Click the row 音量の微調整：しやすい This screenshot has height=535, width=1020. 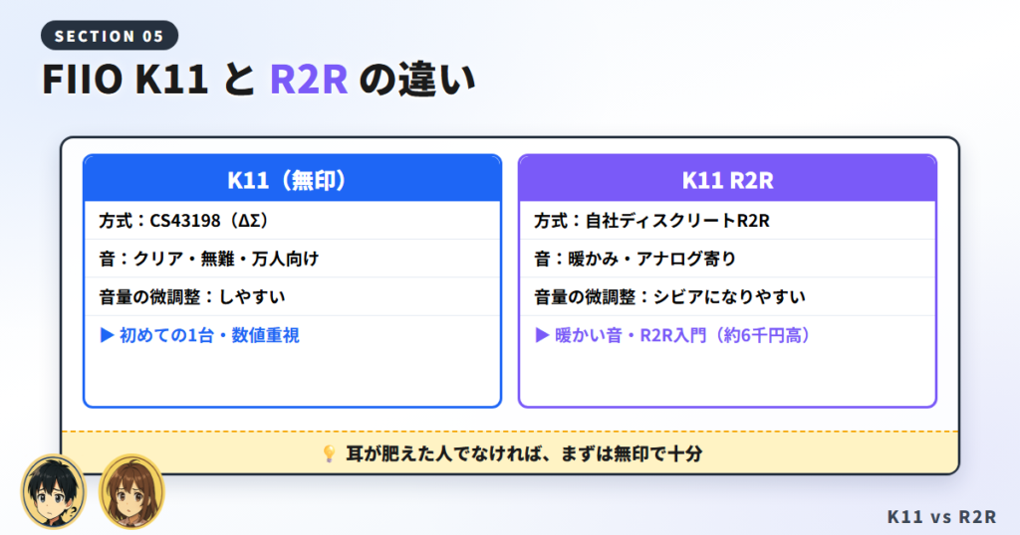click(x=292, y=296)
